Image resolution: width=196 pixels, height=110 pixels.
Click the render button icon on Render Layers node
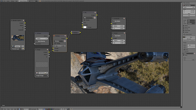point(23,49)
